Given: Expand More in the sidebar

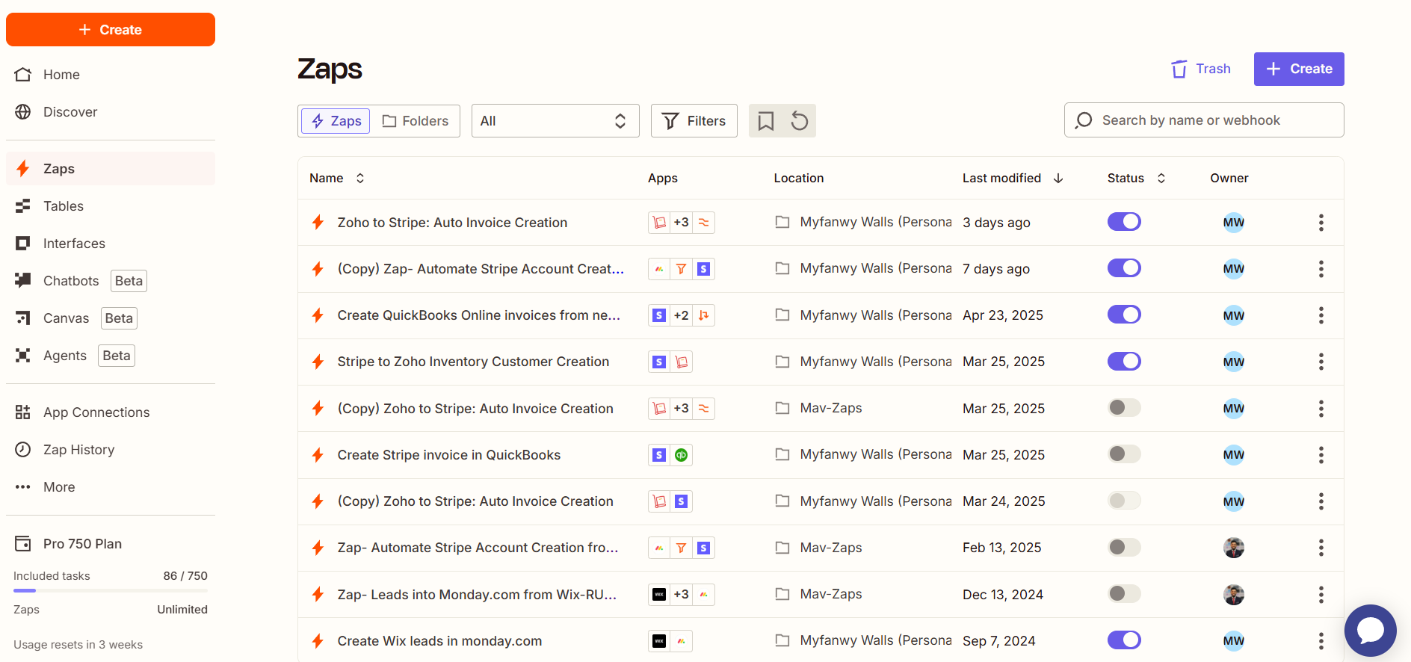Looking at the screenshot, I should tap(111, 487).
